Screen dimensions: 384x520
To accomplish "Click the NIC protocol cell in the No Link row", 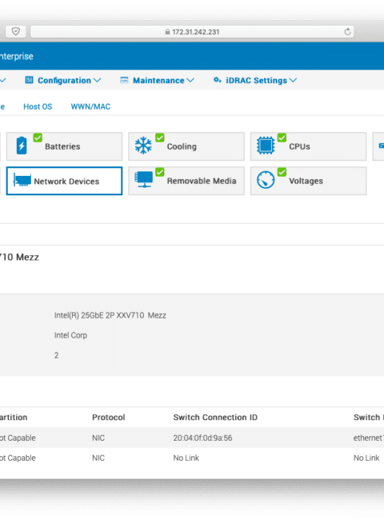I will (x=98, y=458).
